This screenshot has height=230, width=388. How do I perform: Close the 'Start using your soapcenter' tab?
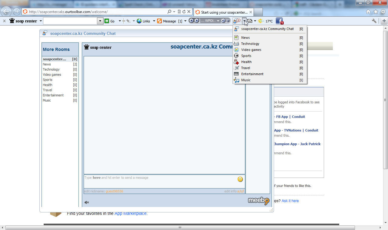coord(251,12)
